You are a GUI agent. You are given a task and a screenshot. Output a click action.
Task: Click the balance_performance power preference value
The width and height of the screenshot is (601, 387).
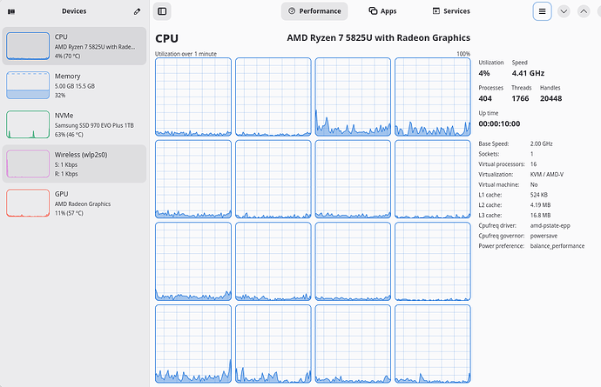557,246
